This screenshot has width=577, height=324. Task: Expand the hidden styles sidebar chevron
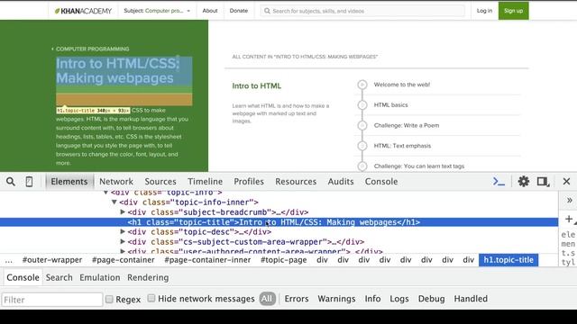tap(569, 201)
